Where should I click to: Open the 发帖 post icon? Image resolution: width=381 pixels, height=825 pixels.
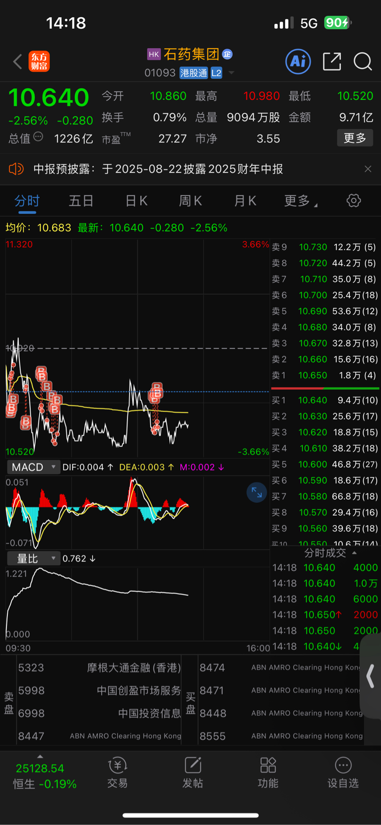click(x=193, y=773)
